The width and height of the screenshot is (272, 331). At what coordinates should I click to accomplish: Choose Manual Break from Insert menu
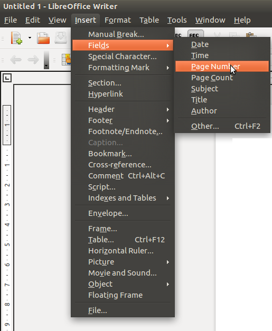[123, 34]
